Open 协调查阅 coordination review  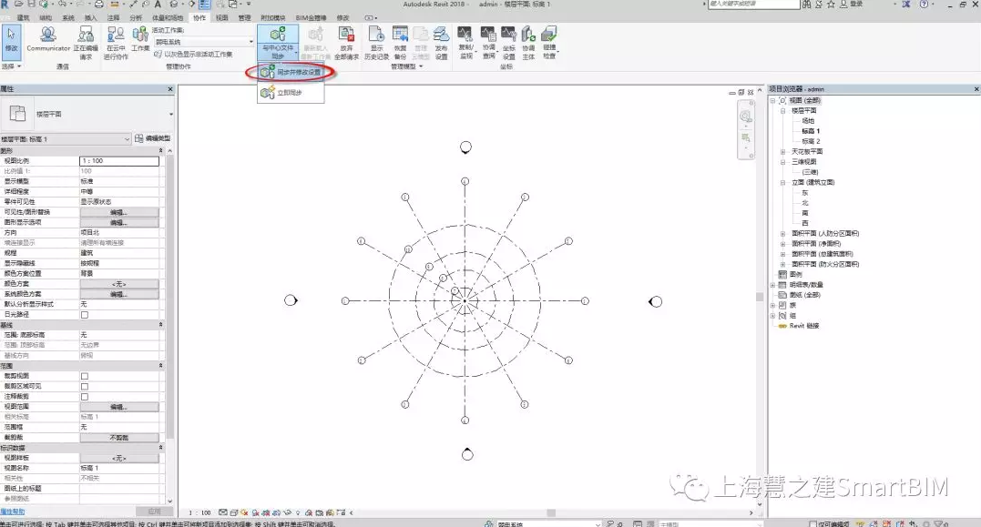[488, 43]
